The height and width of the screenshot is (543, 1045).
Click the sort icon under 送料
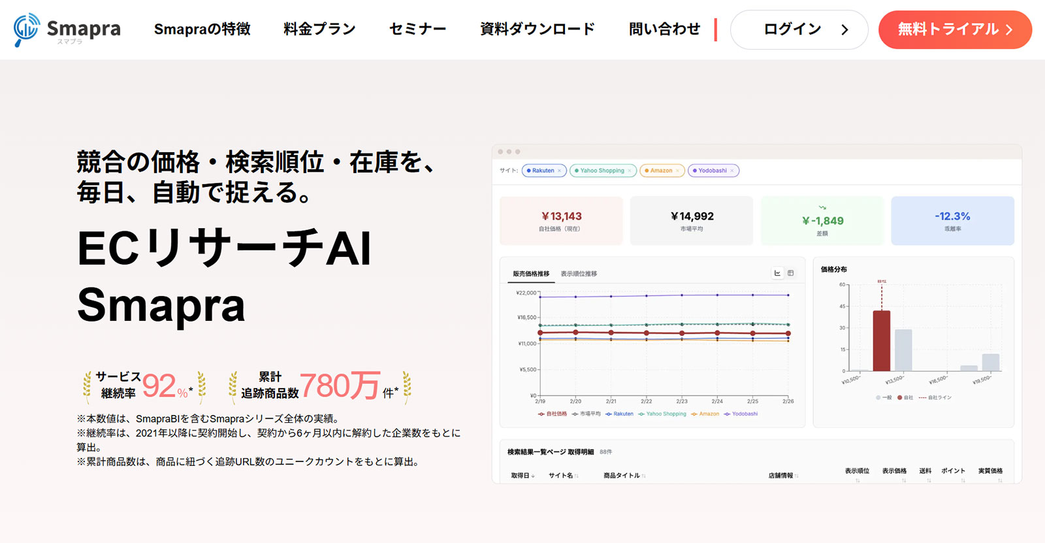click(x=929, y=480)
